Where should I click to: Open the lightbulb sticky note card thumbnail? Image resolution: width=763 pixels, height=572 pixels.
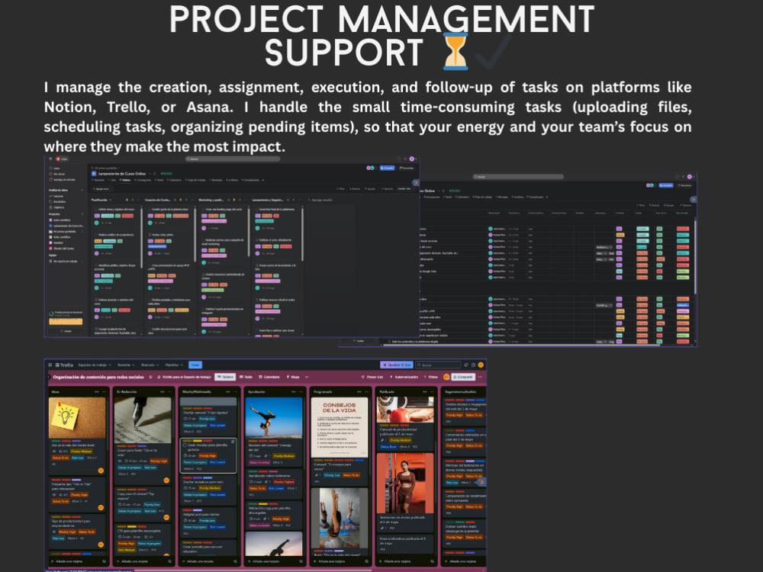pos(77,418)
